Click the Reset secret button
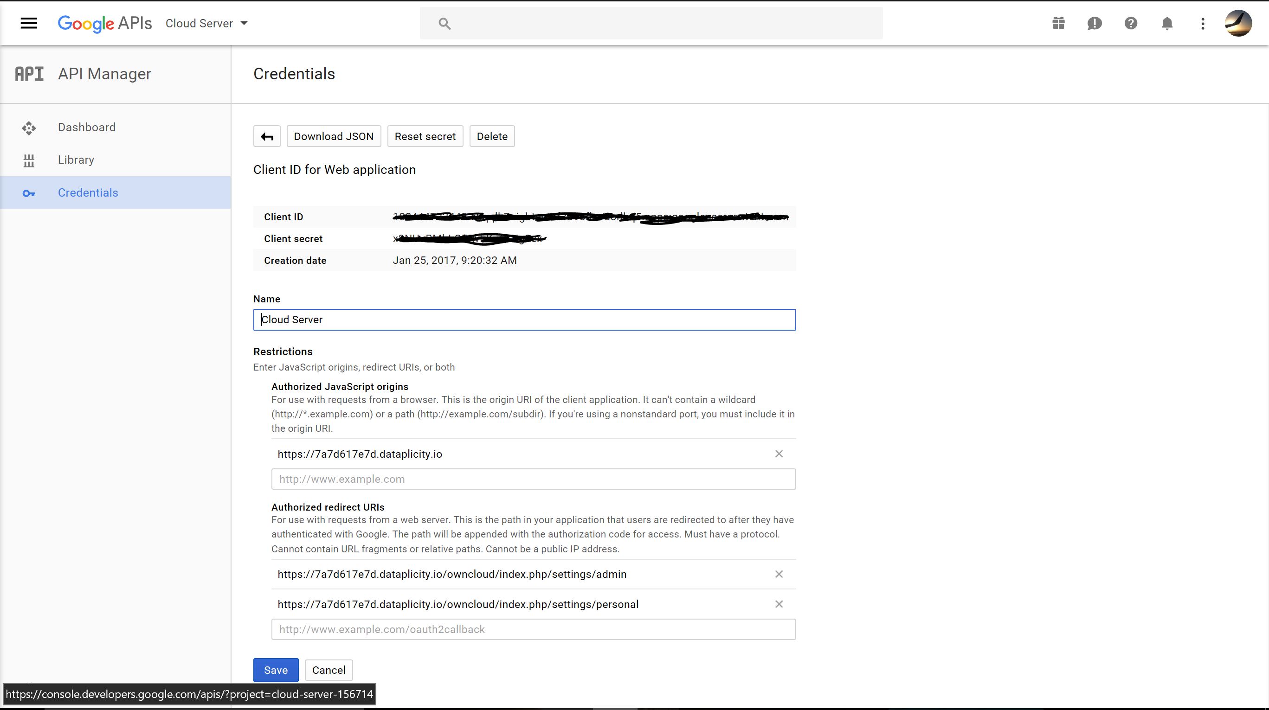The image size is (1269, 710). [x=425, y=136]
